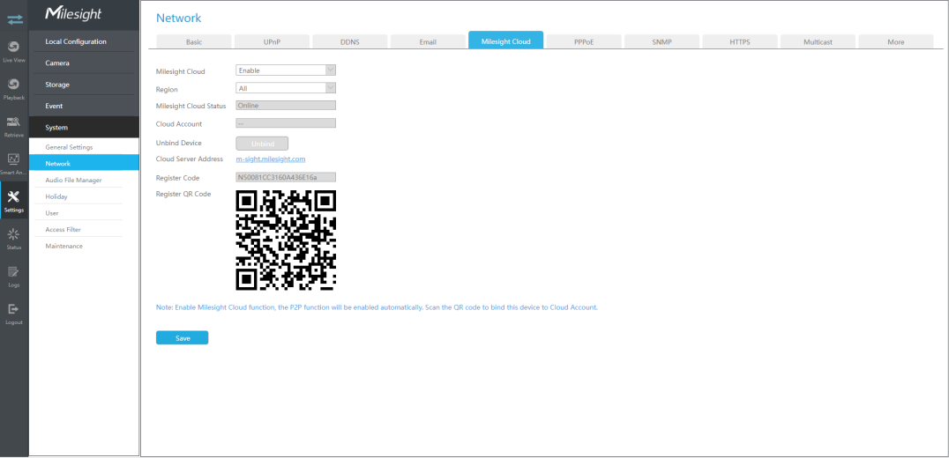Switch to the Basic tab

[x=194, y=41]
